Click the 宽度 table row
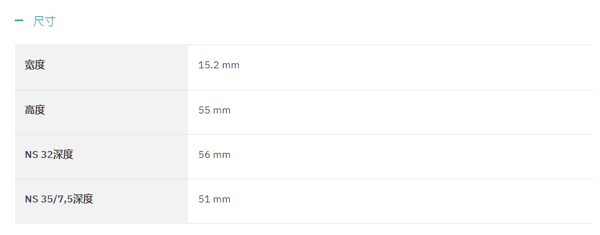The image size is (600, 235). coord(304,67)
